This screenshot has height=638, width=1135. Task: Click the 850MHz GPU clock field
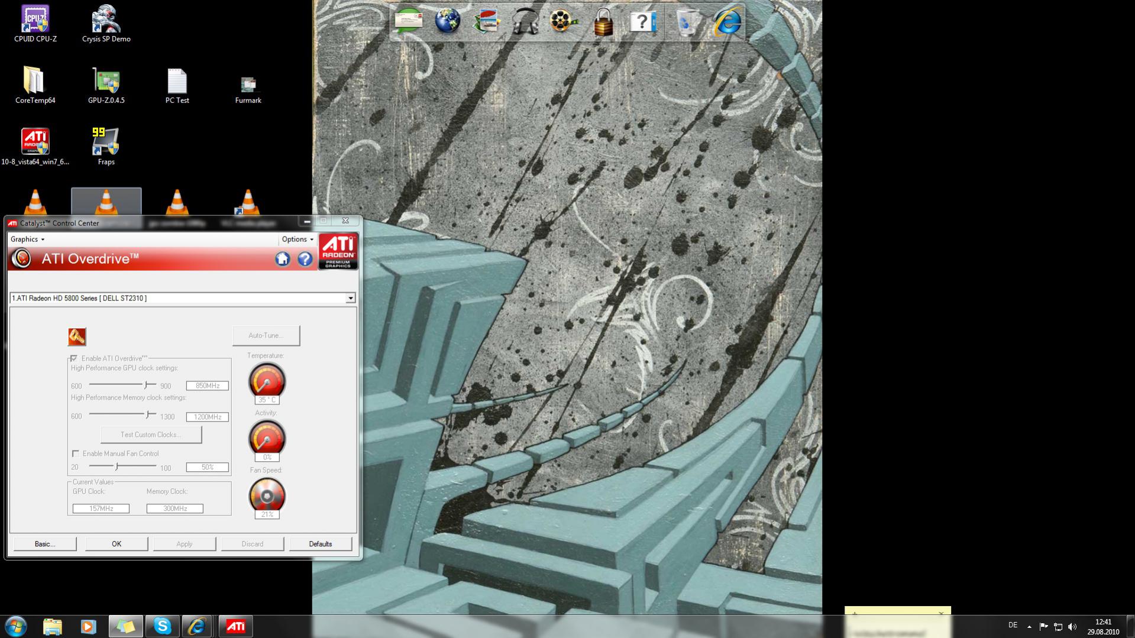click(x=208, y=386)
